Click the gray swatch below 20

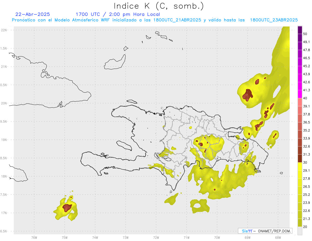point(300,231)
